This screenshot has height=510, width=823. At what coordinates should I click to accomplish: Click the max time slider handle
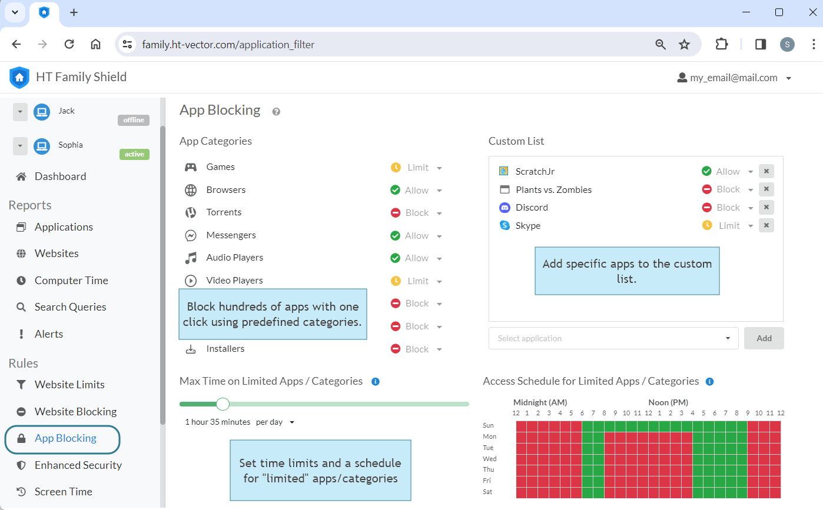[223, 404]
